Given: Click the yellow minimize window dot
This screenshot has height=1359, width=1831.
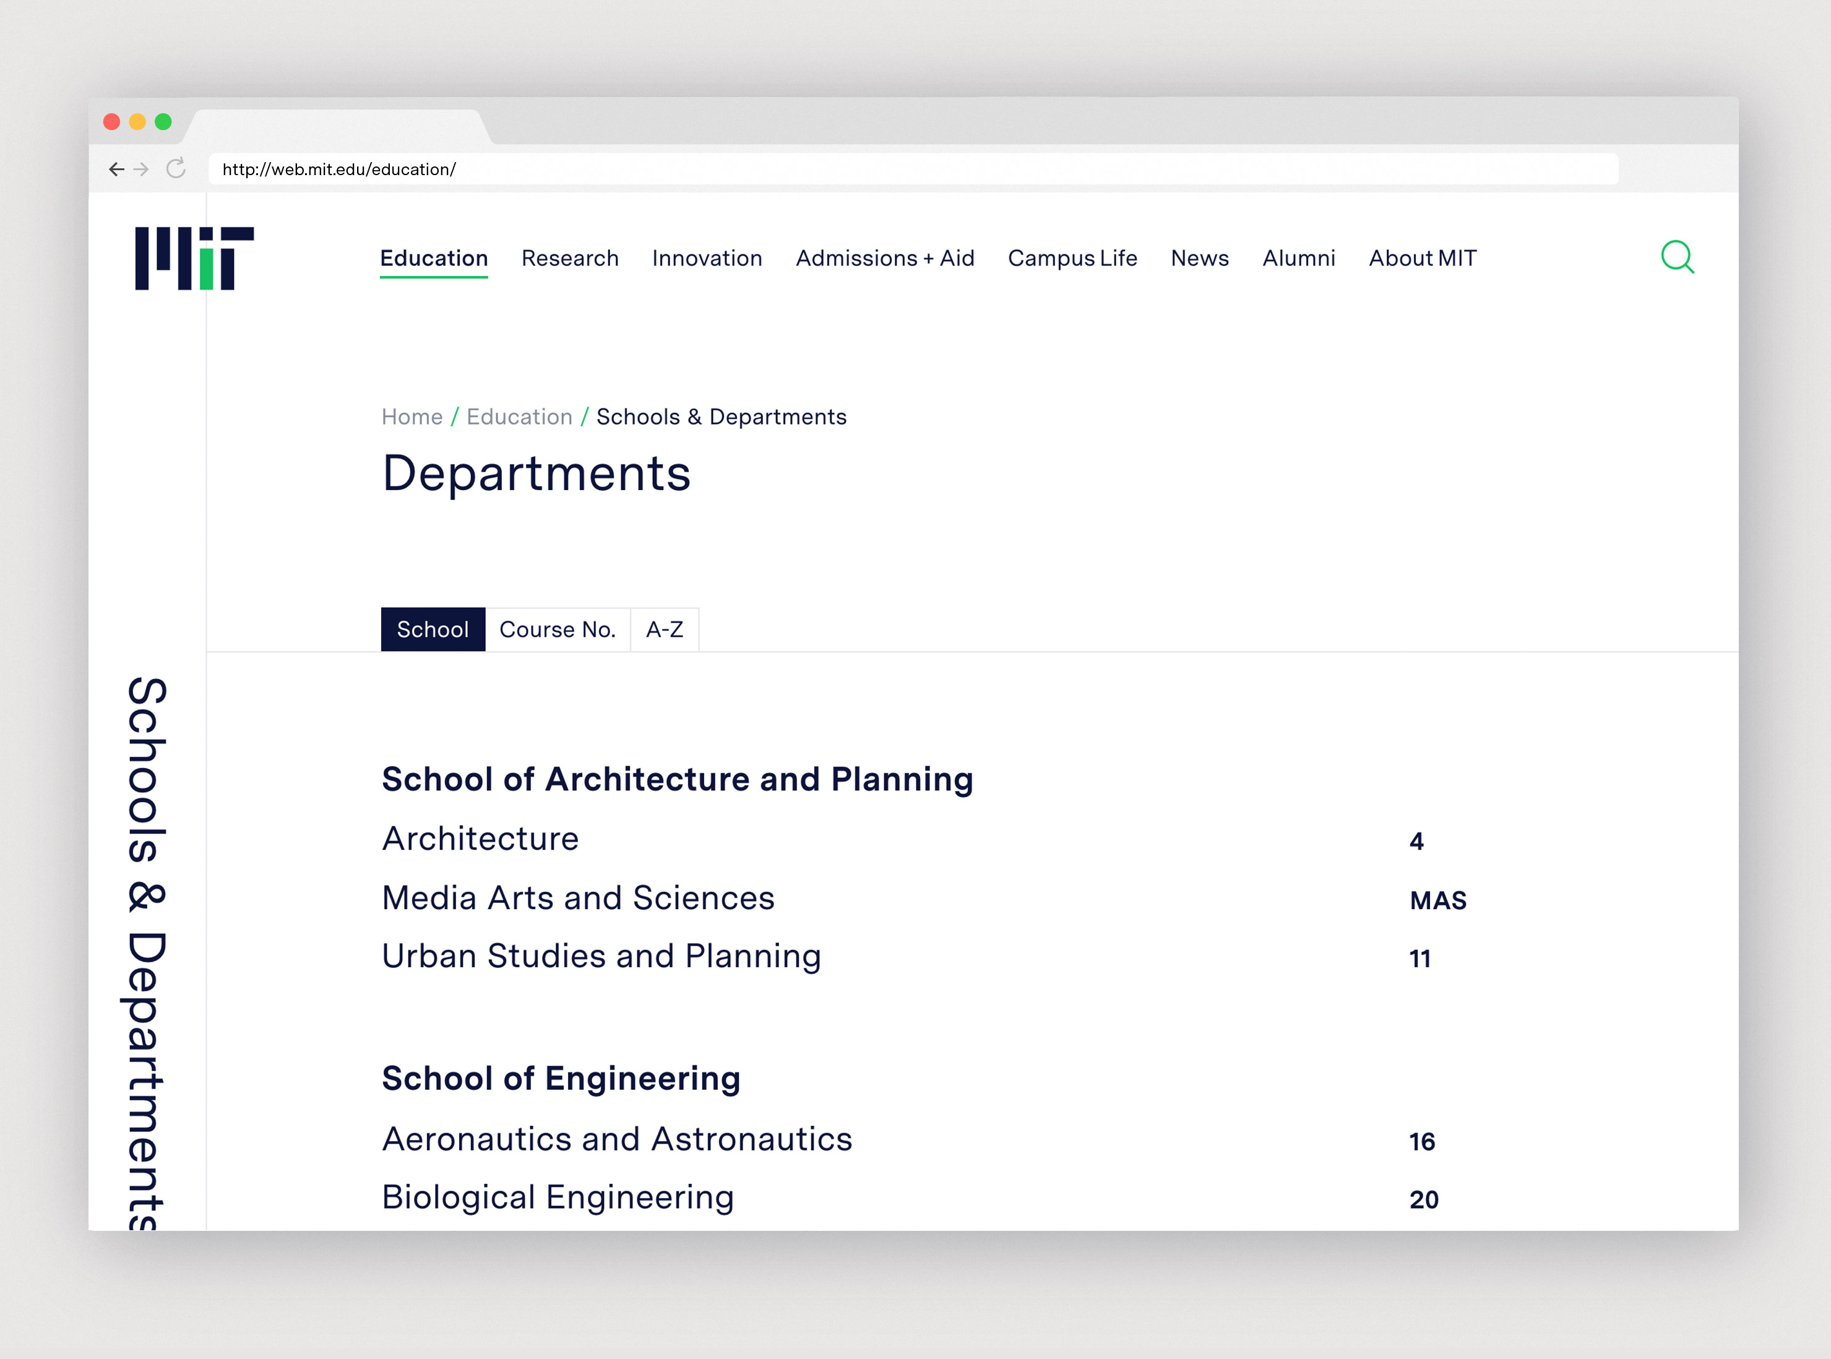Looking at the screenshot, I should click(x=137, y=122).
